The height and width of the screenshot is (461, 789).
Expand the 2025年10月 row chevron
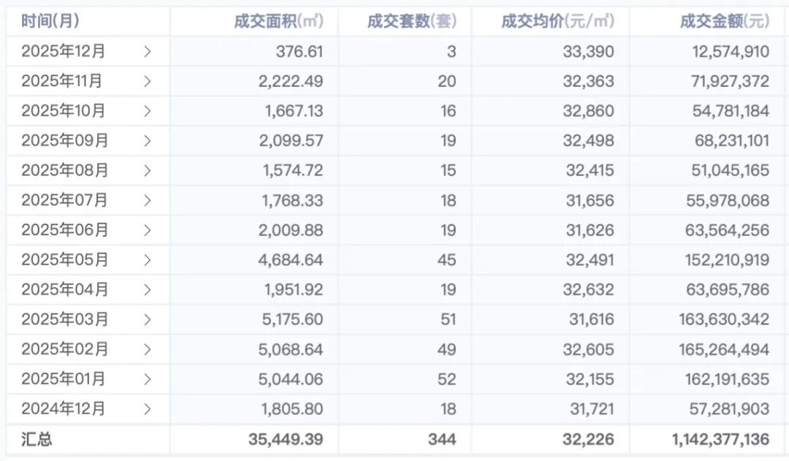tap(148, 111)
